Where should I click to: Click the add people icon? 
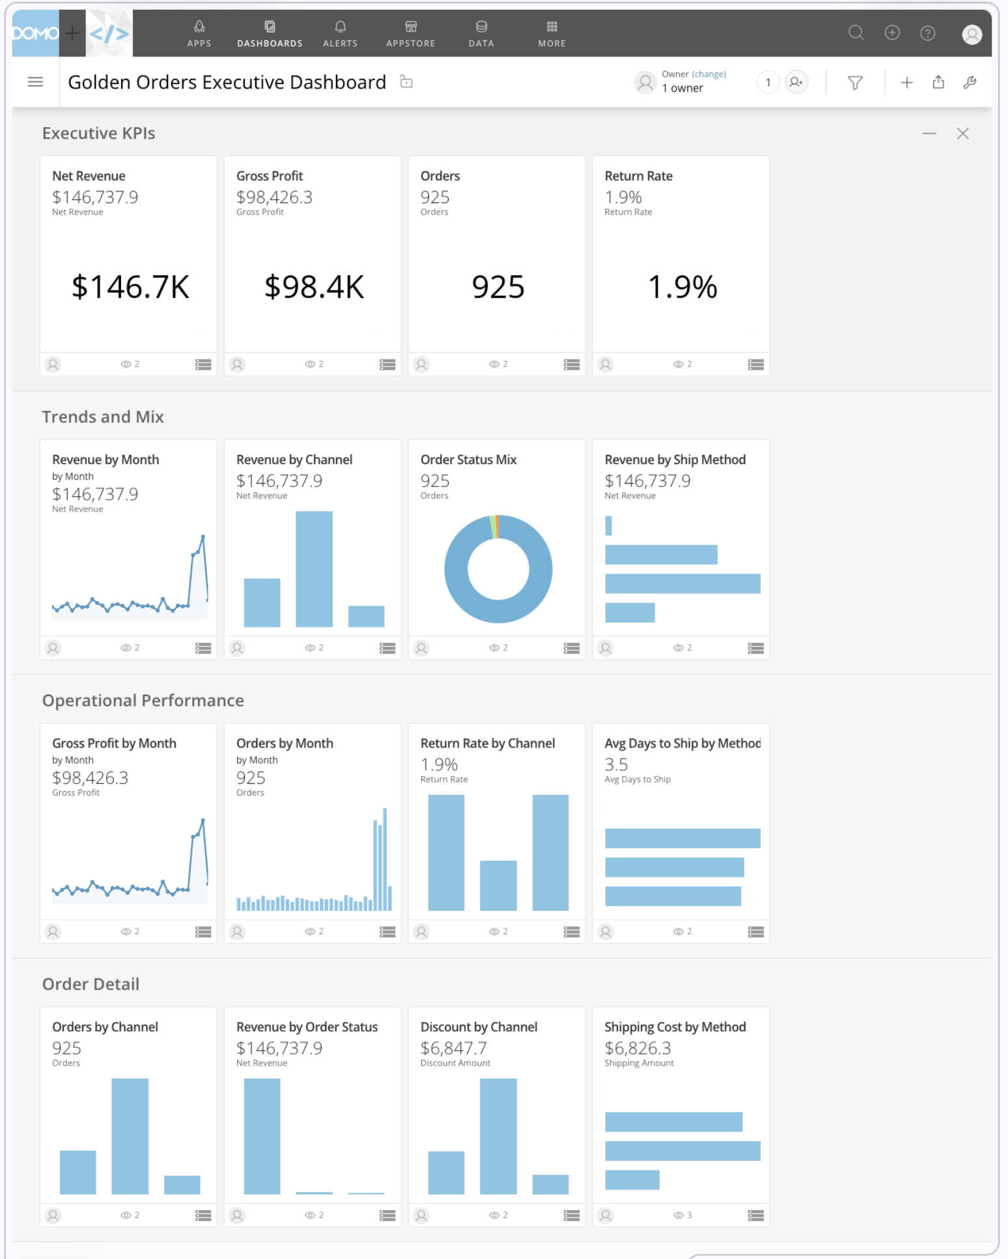(x=796, y=83)
